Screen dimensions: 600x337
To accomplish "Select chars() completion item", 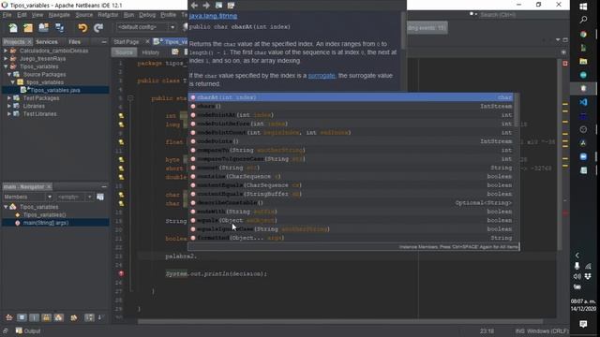I will coord(352,106).
